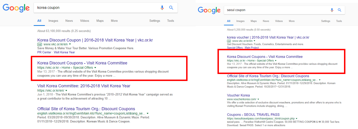This screenshot has width=358, height=129.
Task: Start voice search in korea coupon search bar
Action: point(162,8)
